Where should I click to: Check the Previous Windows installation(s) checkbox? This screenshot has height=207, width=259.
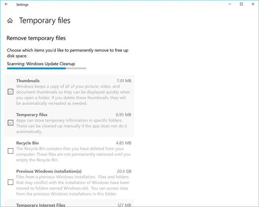[10, 182]
